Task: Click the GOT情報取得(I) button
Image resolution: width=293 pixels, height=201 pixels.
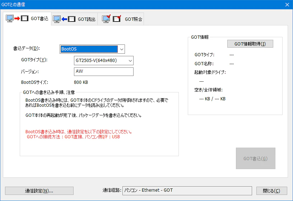Action: coord(250,44)
